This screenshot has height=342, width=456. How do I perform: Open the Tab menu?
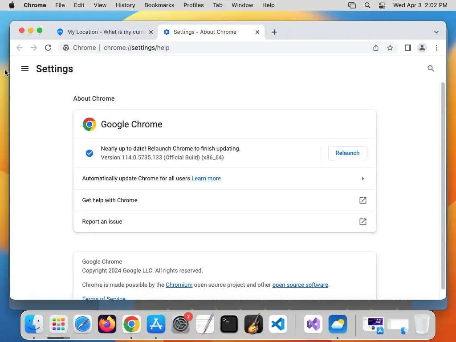(217, 5)
